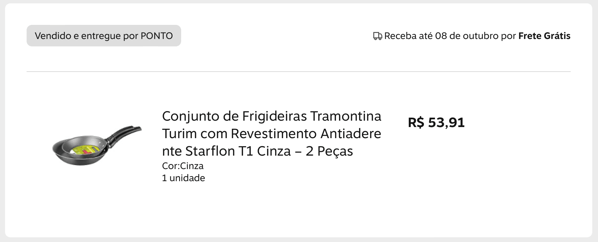The width and height of the screenshot is (598, 242).
Task: Click the 'Frete Grátis' text
Action: (x=544, y=36)
